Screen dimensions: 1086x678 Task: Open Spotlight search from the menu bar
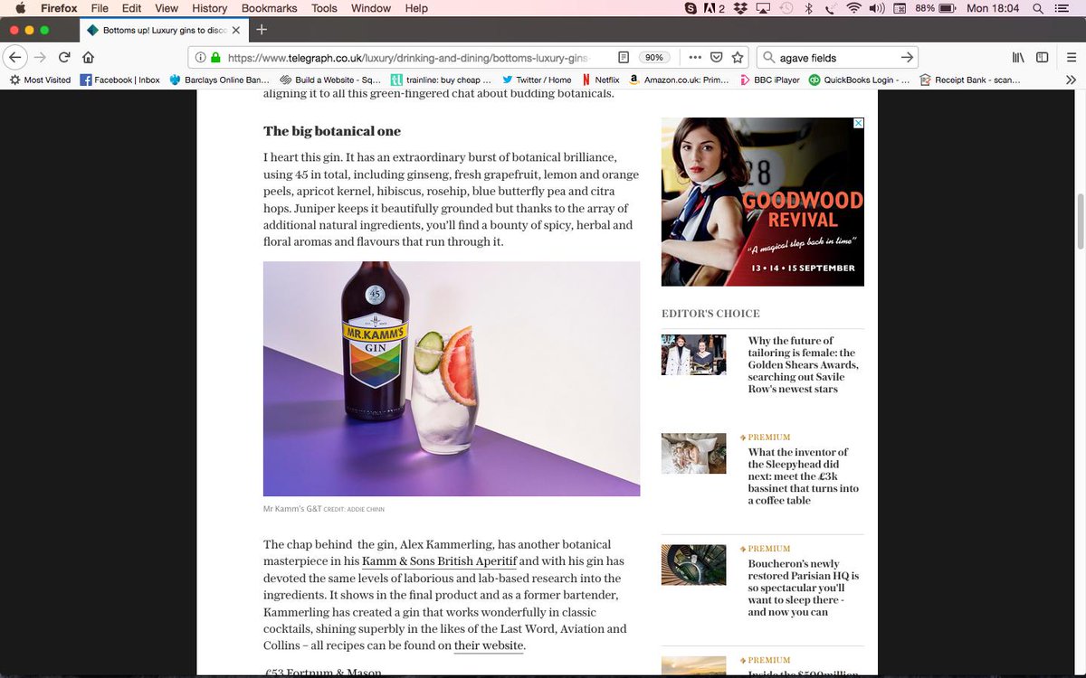(1037, 8)
